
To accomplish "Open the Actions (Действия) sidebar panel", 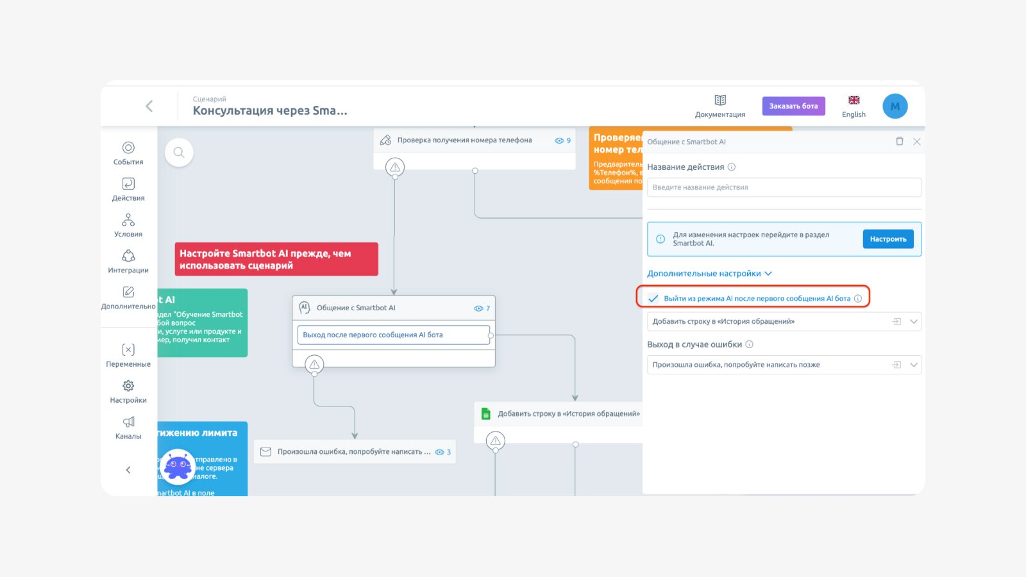I will pyautogui.click(x=128, y=189).
